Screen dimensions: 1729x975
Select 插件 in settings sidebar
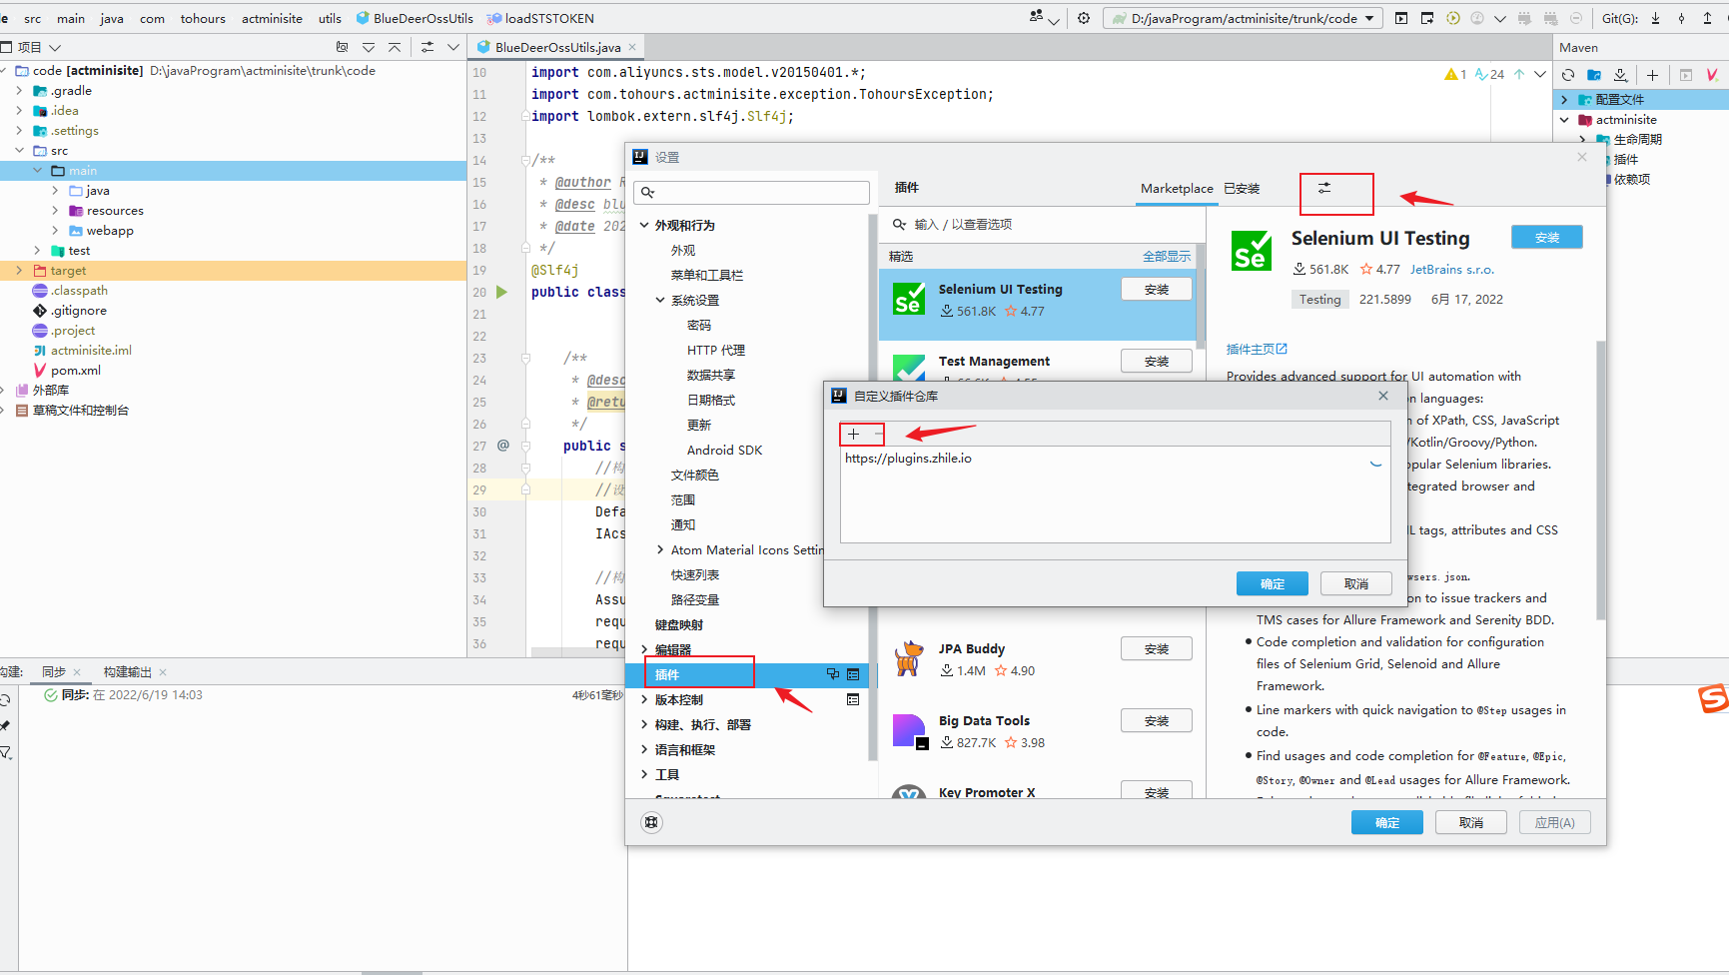pos(667,675)
